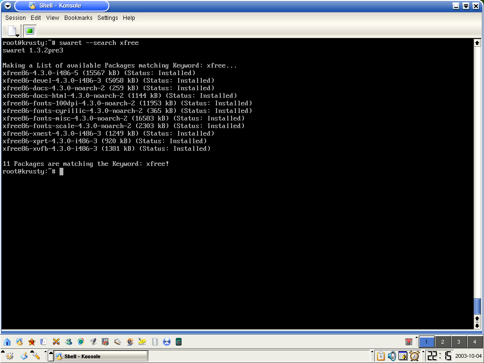
Task: Click the 'xfree86-xnest-4.3.0-i486-3' line
Action: 108,134
